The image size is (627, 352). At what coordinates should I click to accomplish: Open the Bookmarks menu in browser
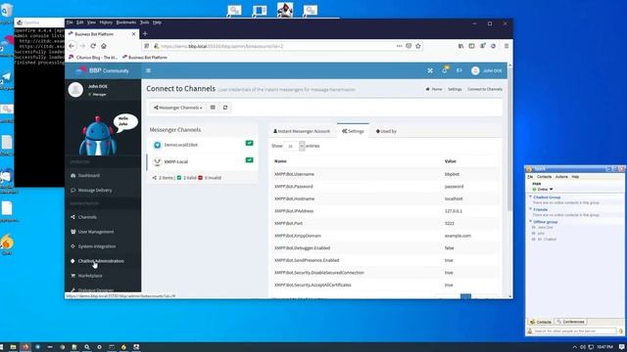pyautogui.click(x=126, y=22)
